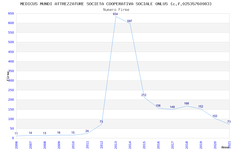Click the y-axis value 200

11,100
